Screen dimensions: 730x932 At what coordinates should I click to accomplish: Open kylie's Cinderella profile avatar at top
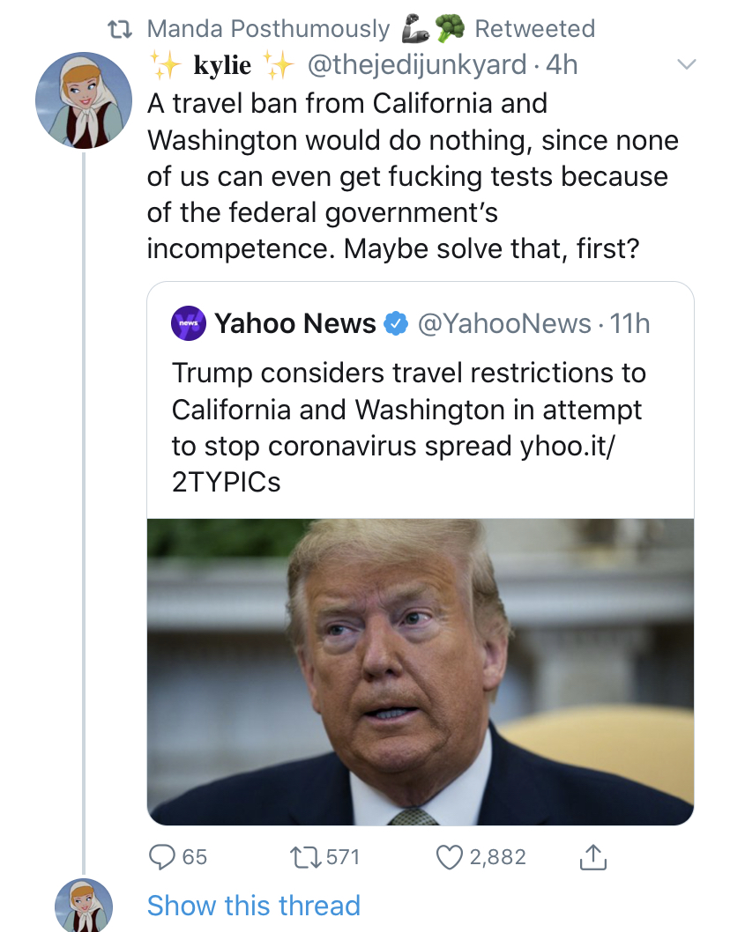84,100
